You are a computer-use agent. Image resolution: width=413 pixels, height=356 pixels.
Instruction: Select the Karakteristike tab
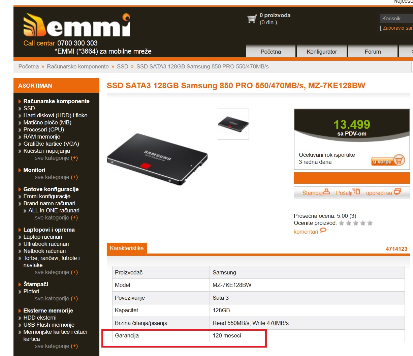pyautogui.click(x=127, y=248)
